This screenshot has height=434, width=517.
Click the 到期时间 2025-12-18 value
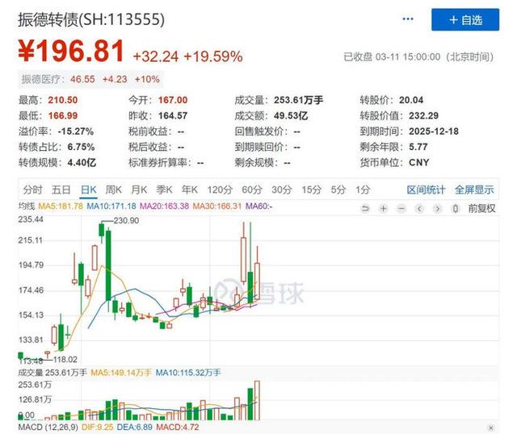(x=434, y=131)
